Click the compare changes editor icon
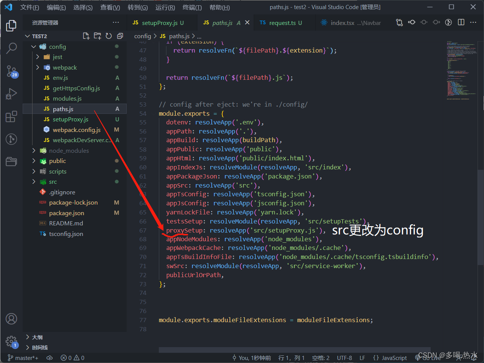Image resolution: width=484 pixels, height=363 pixels. click(399, 23)
